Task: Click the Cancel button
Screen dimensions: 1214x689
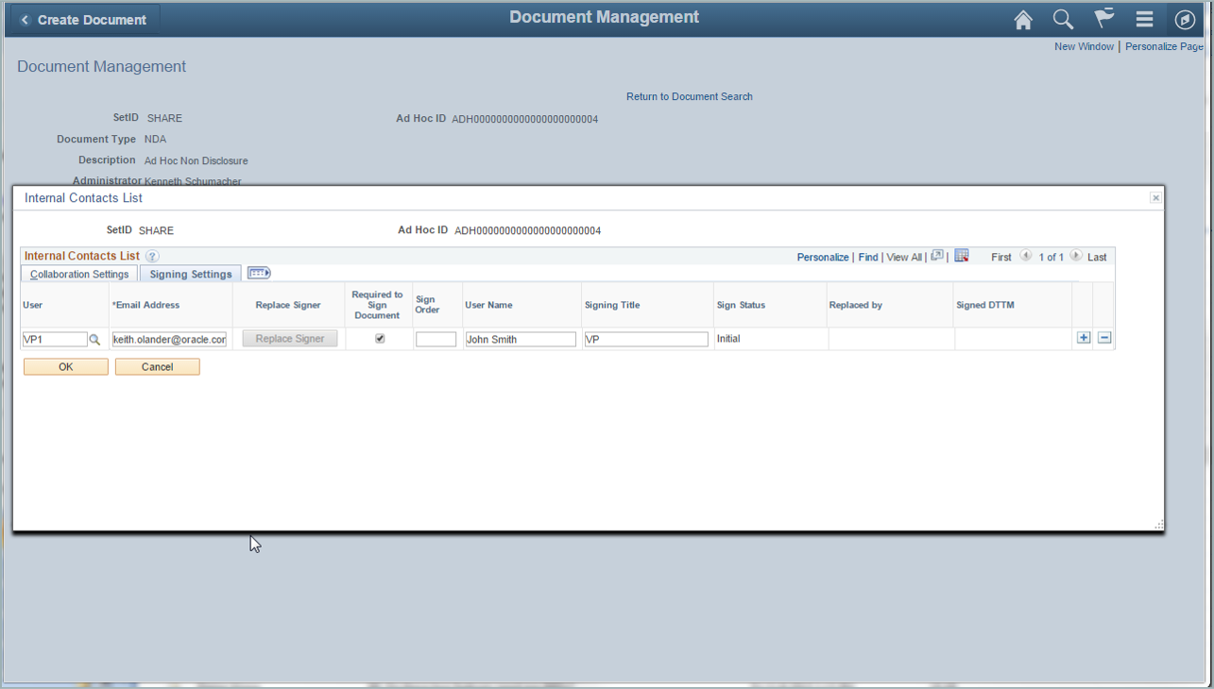Action: pyautogui.click(x=157, y=367)
